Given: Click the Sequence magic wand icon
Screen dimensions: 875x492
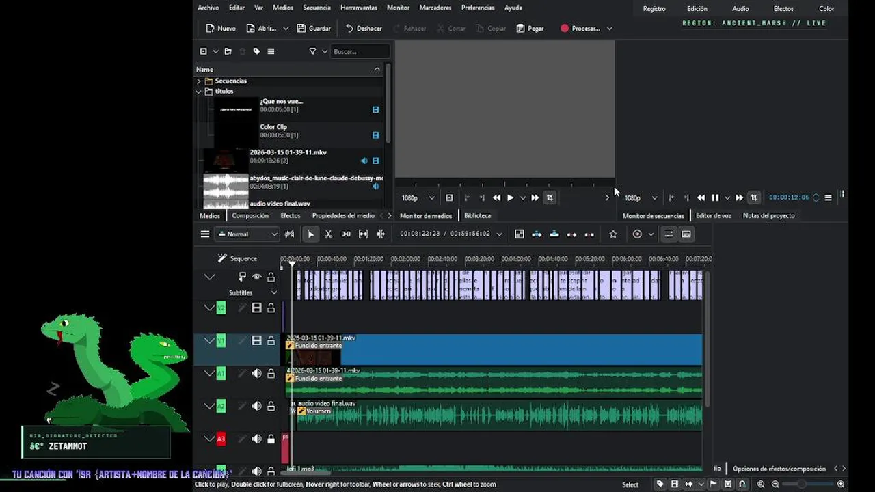Looking at the screenshot, I should [221, 258].
